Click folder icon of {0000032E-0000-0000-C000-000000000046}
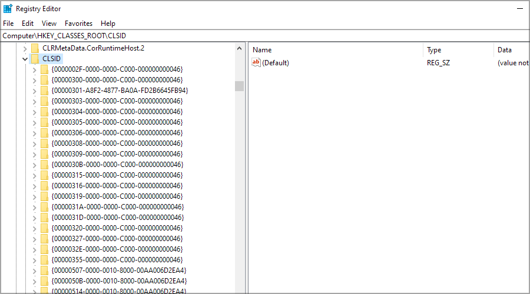Screen dimensions: 530x294 [44, 249]
